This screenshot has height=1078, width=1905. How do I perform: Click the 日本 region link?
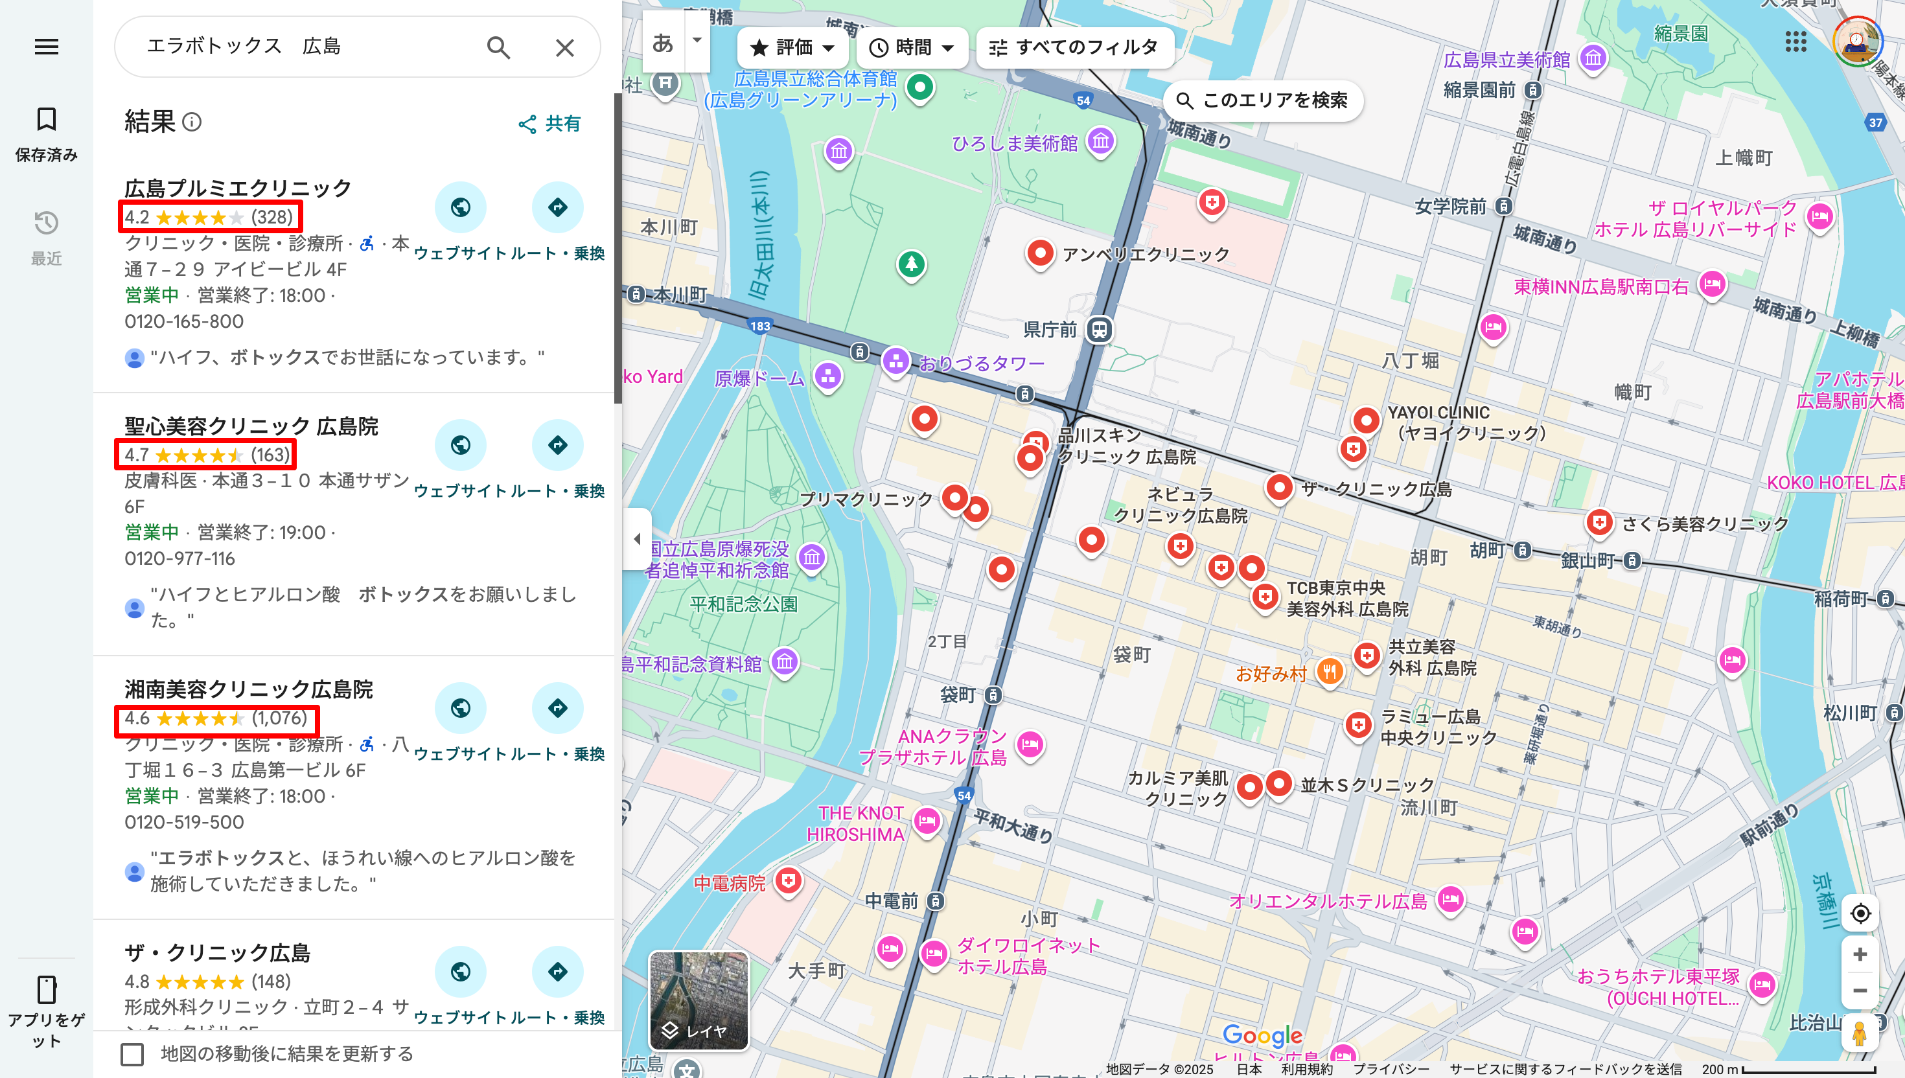[x=1248, y=1068]
